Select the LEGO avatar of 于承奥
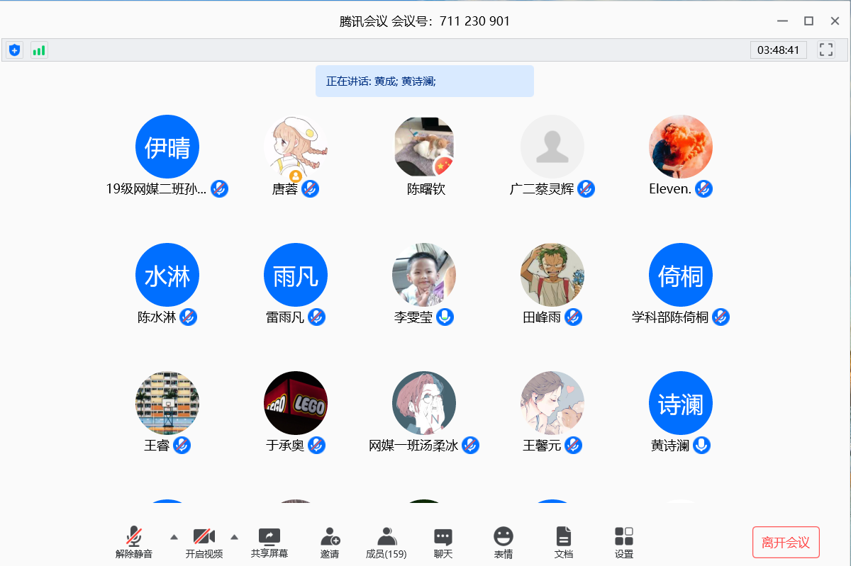Viewport: 851px width, 566px height. pos(296,403)
